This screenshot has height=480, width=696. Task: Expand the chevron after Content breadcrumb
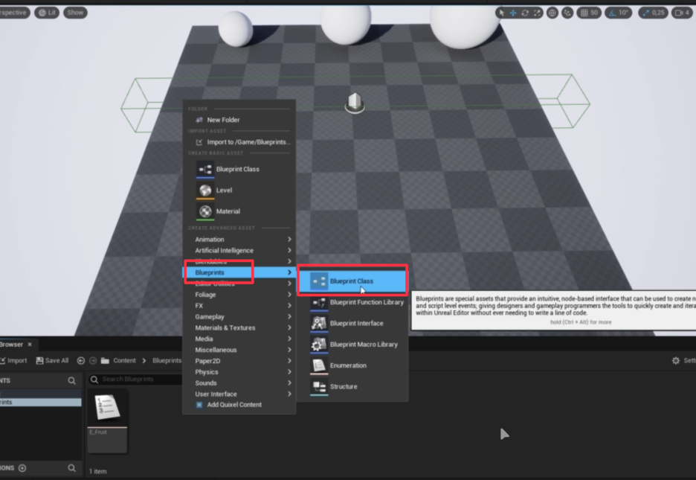[144, 360]
